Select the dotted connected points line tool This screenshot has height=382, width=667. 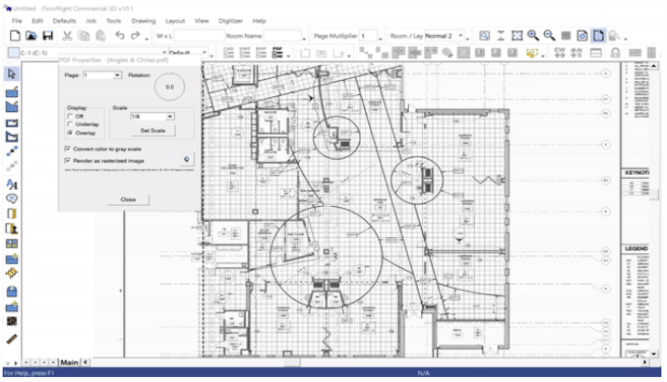(x=12, y=151)
